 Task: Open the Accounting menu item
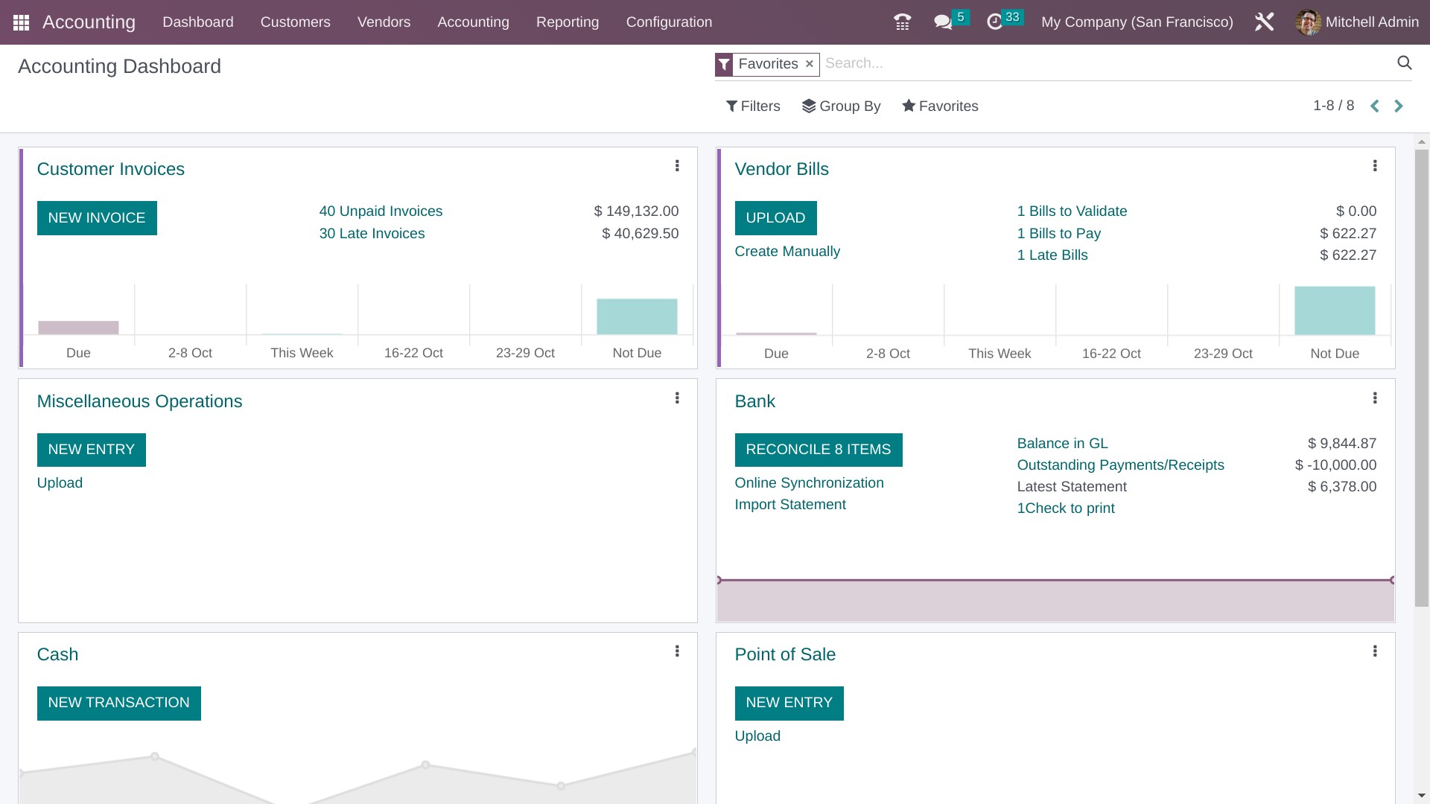[473, 22]
